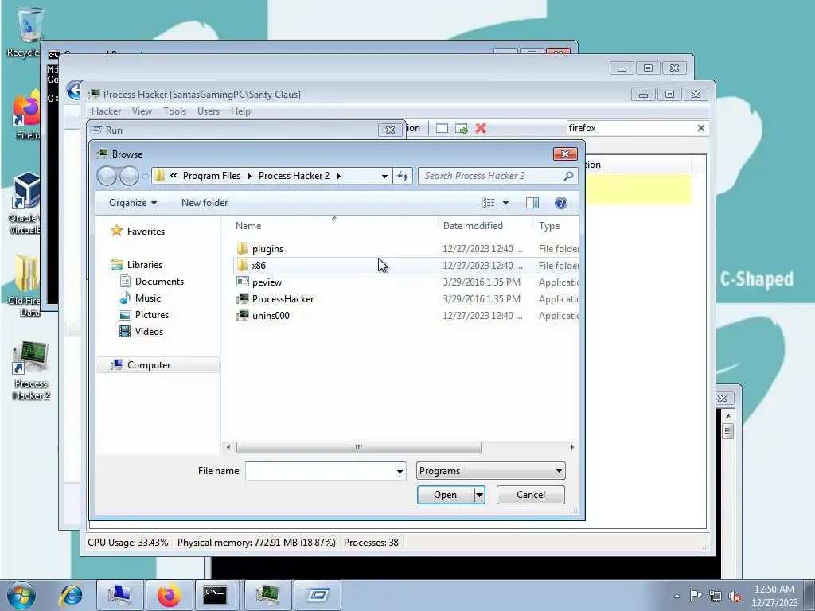This screenshot has height=611, width=815.
Task: Select the ProcessHacker application file
Action: [x=283, y=299]
